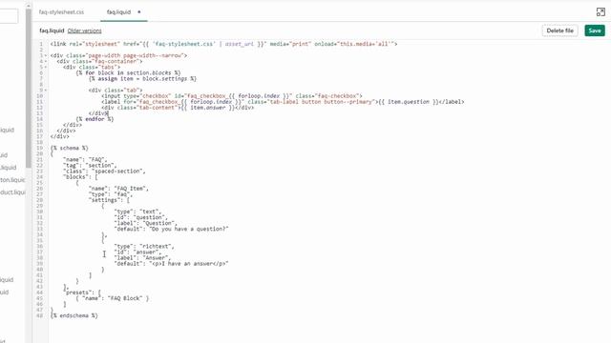This screenshot has width=611, height=343.
Task: Click the "name": "FAQ" line
Action: pos(85,160)
